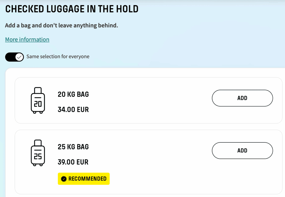Click the 'Same selection for everyone' label
The image size is (285, 197).
(58, 57)
